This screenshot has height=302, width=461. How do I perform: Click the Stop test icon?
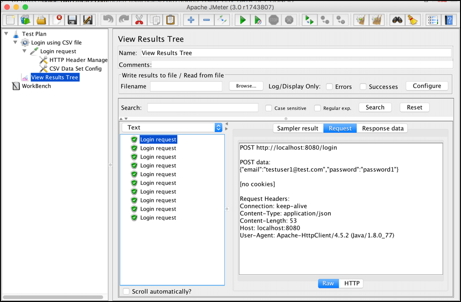[273, 20]
